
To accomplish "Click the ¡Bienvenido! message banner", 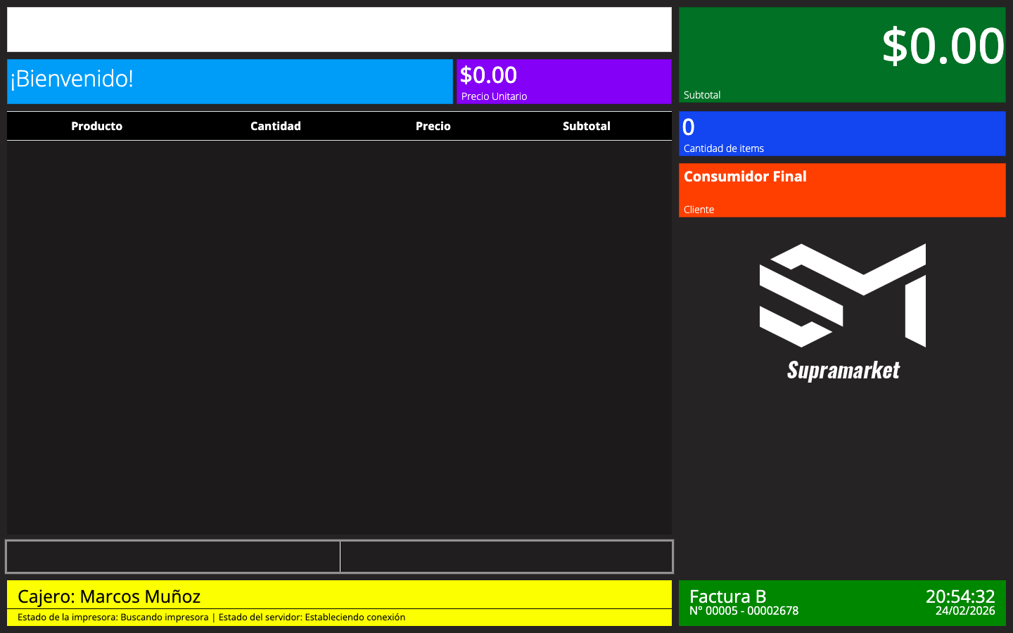I will pos(229,81).
